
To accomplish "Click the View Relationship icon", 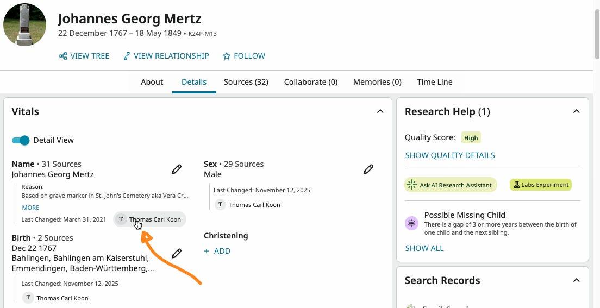I will (127, 56).
